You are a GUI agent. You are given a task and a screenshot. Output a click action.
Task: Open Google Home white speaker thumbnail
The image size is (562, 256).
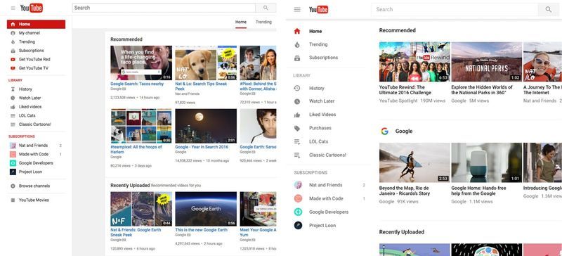tap(486, 162)
